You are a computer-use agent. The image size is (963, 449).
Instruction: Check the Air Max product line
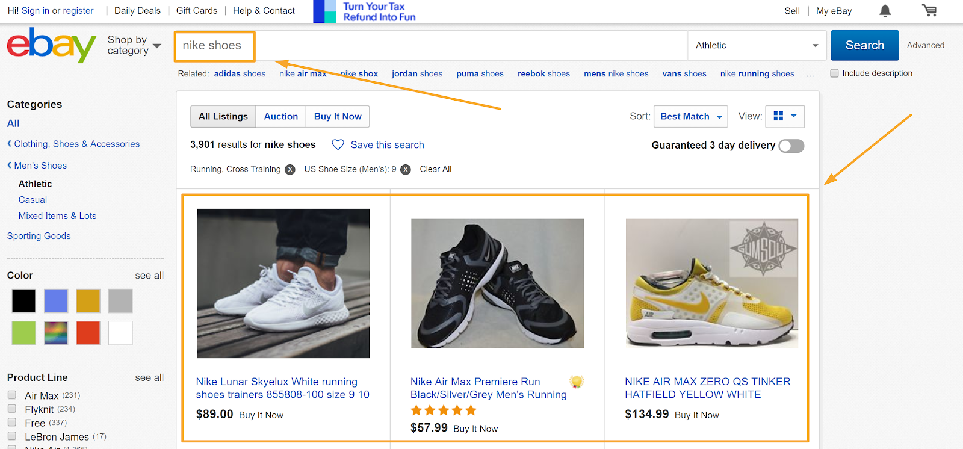12,395
